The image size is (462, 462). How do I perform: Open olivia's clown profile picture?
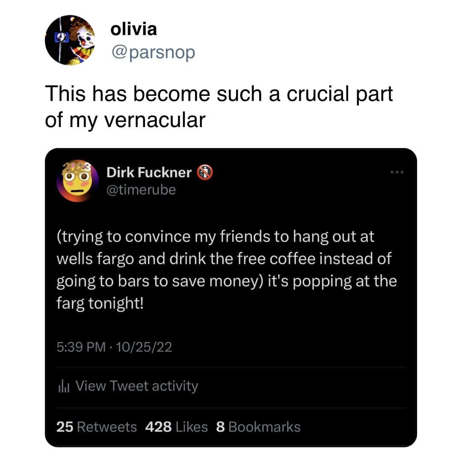pyautogui.click(x=70, y=40)
